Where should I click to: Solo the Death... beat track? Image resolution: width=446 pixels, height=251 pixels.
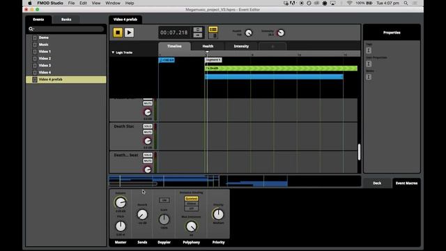tap(148, 155)
